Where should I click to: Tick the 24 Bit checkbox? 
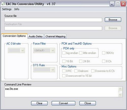click(81, 61)
